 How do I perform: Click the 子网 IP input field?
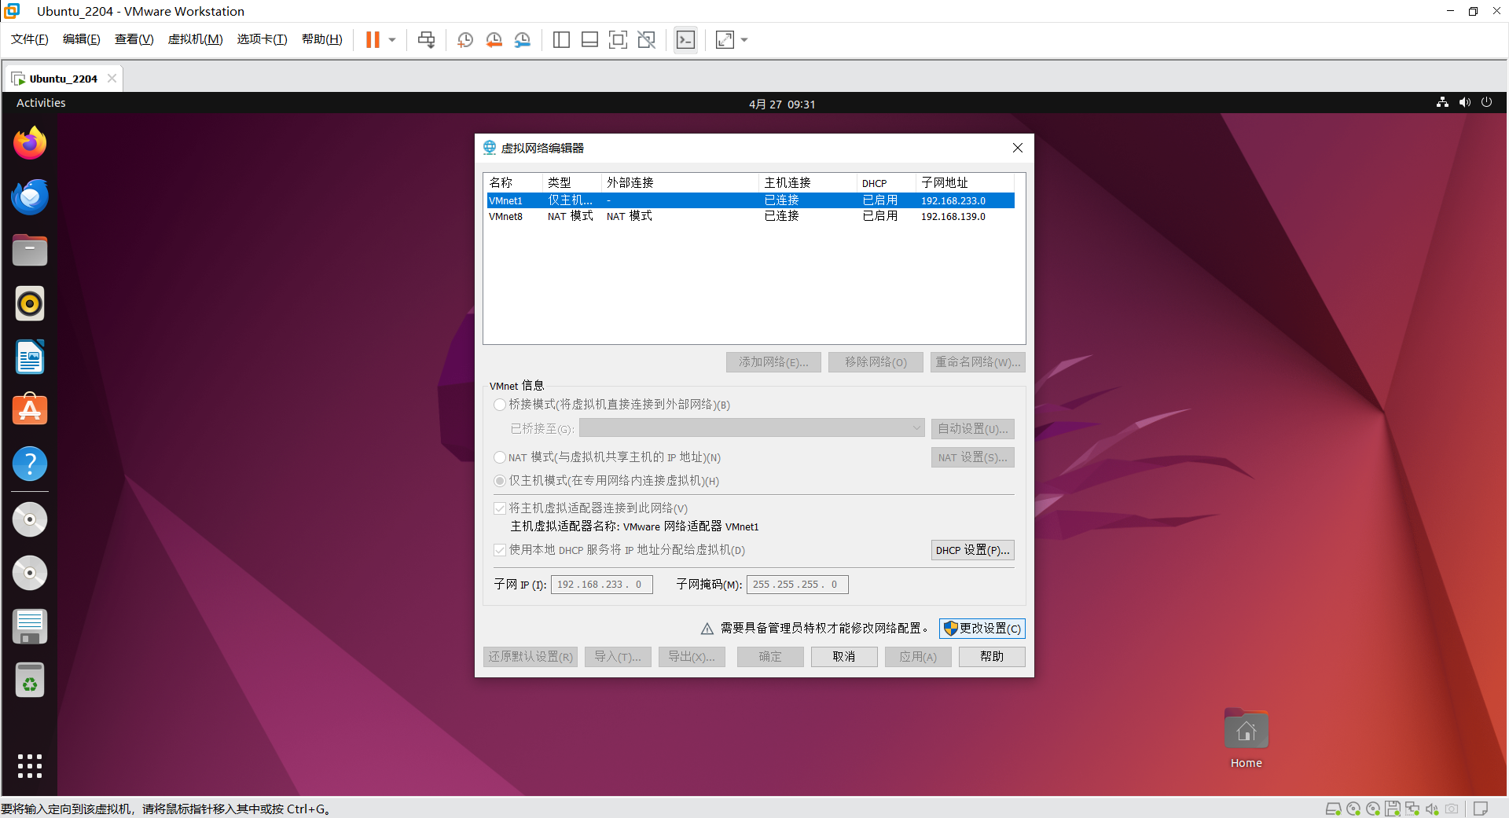pyautogui.click(x=602, y=585)
